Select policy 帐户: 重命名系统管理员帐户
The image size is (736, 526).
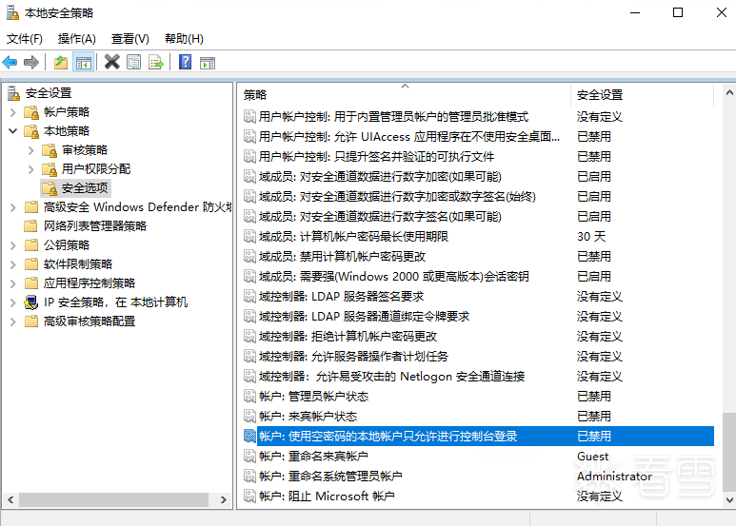point(331,477)
